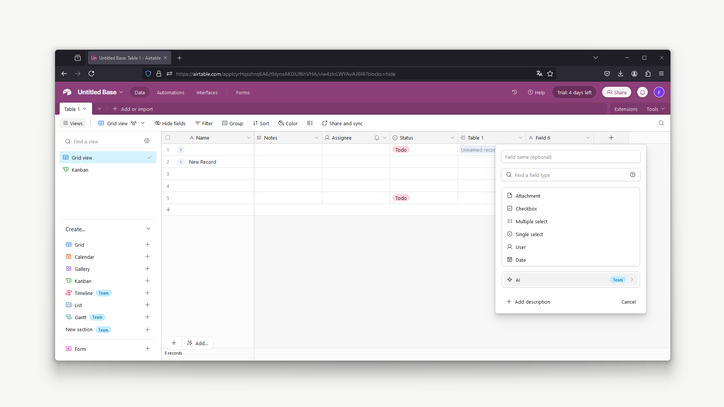Add a New section plus icon

coord(148,330)
